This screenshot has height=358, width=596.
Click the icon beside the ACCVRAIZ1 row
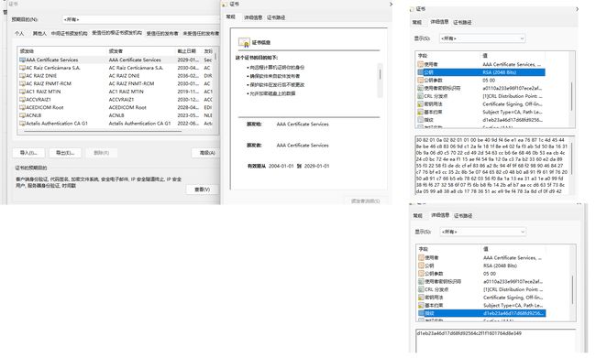coord(22,100)
